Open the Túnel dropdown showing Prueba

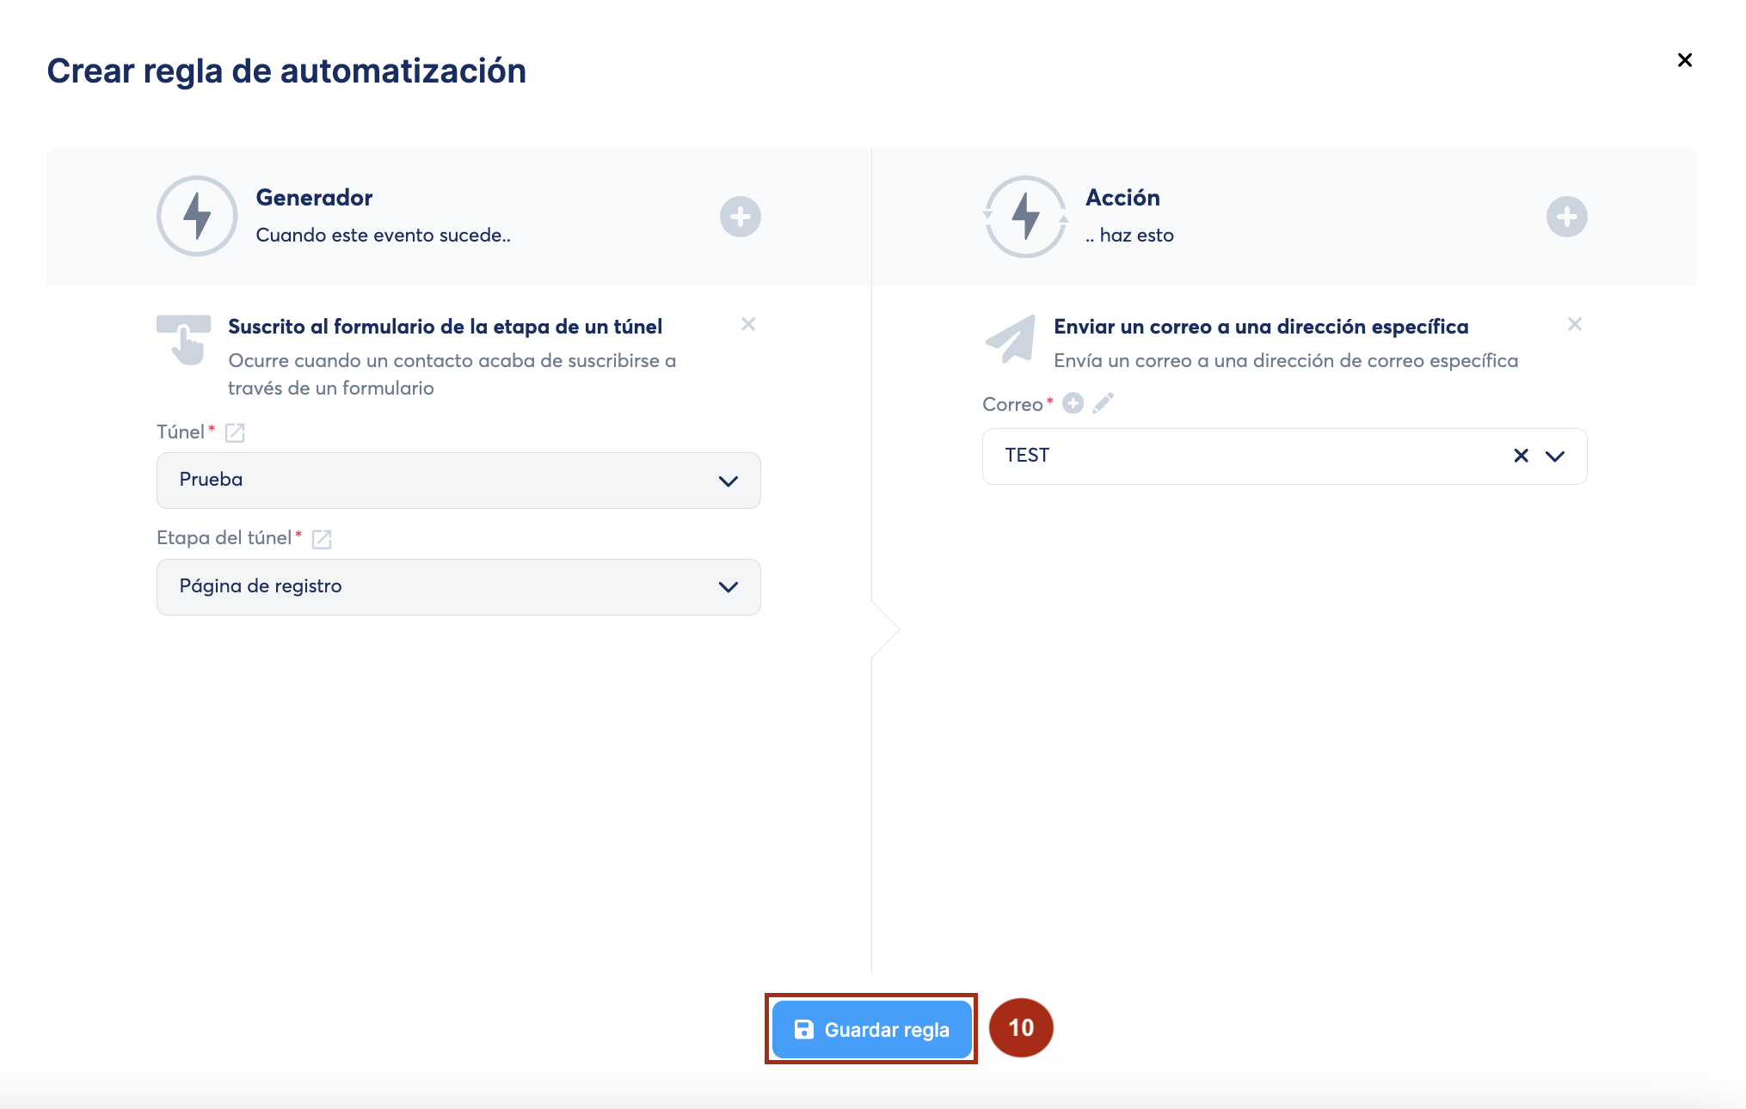click(458, 481)
